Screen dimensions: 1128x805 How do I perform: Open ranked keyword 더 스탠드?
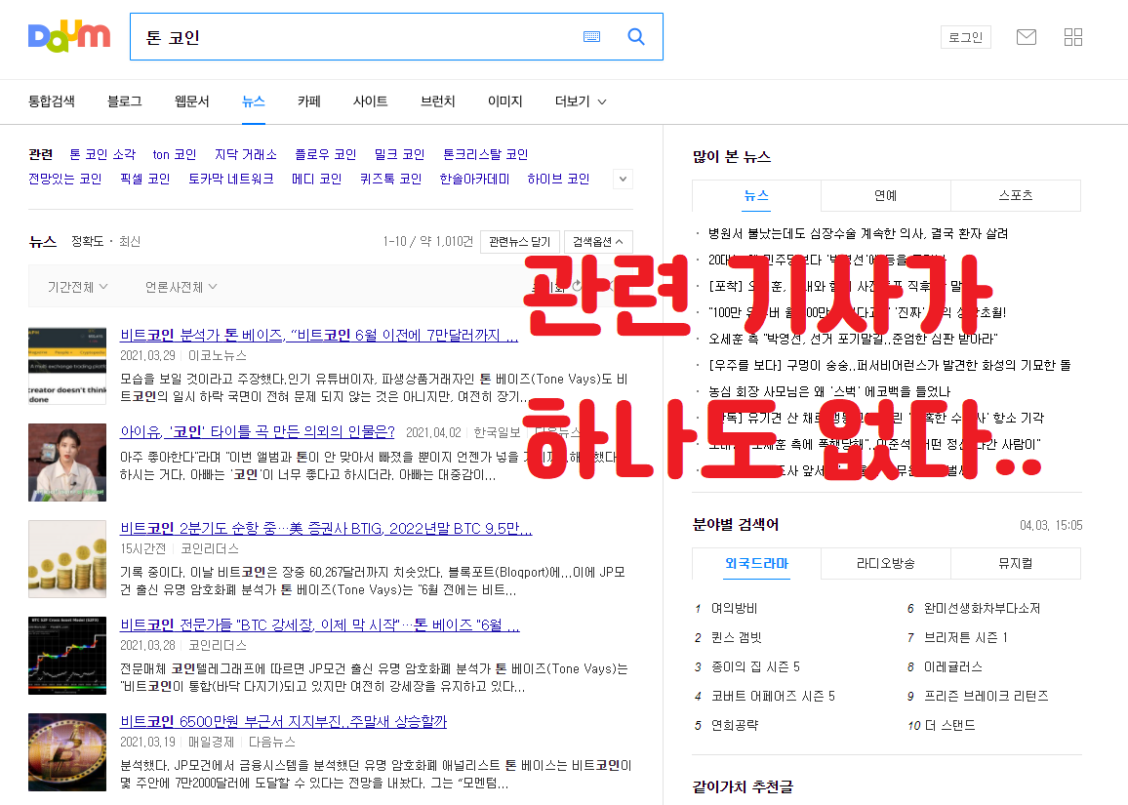pyautogui.click(x=949, y=726)
